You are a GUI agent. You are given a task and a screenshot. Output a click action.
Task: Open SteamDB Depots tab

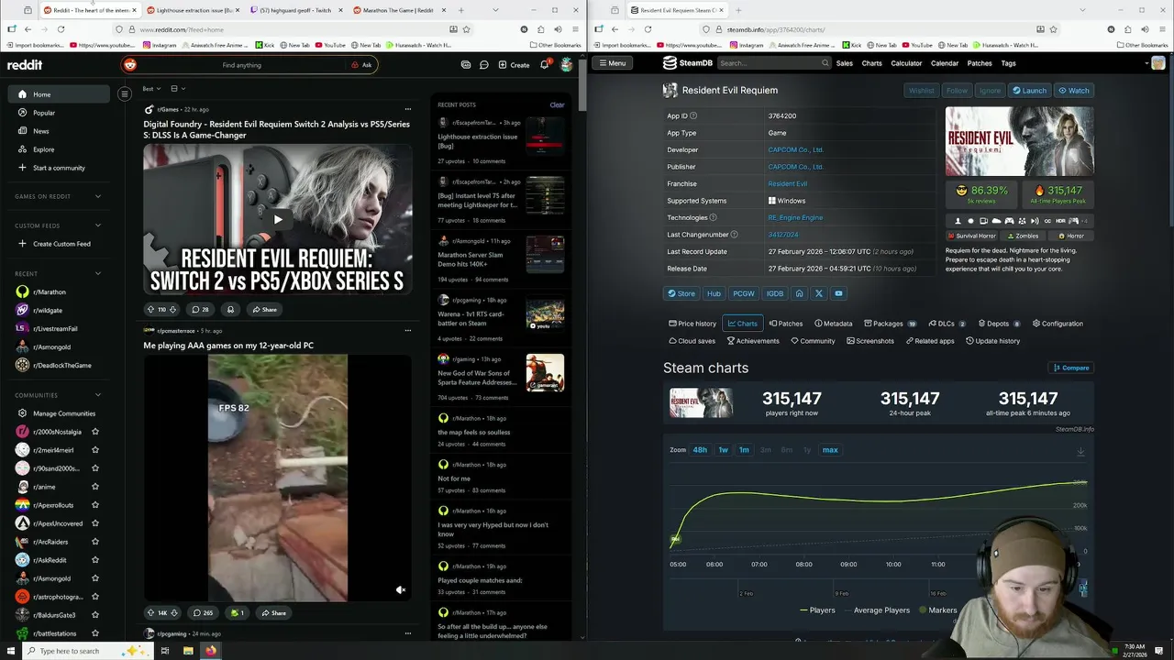pos(1000,324)
